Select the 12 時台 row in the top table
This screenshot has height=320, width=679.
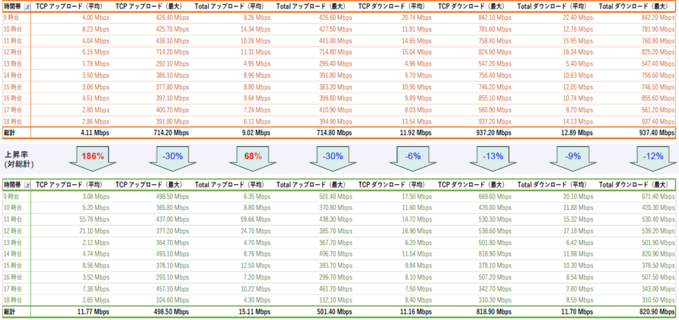(x=339, y=52)
